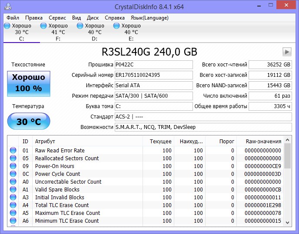Select the Power-On Hours row
The height and width of the screenshot is (234, 299).
point(146,166)
